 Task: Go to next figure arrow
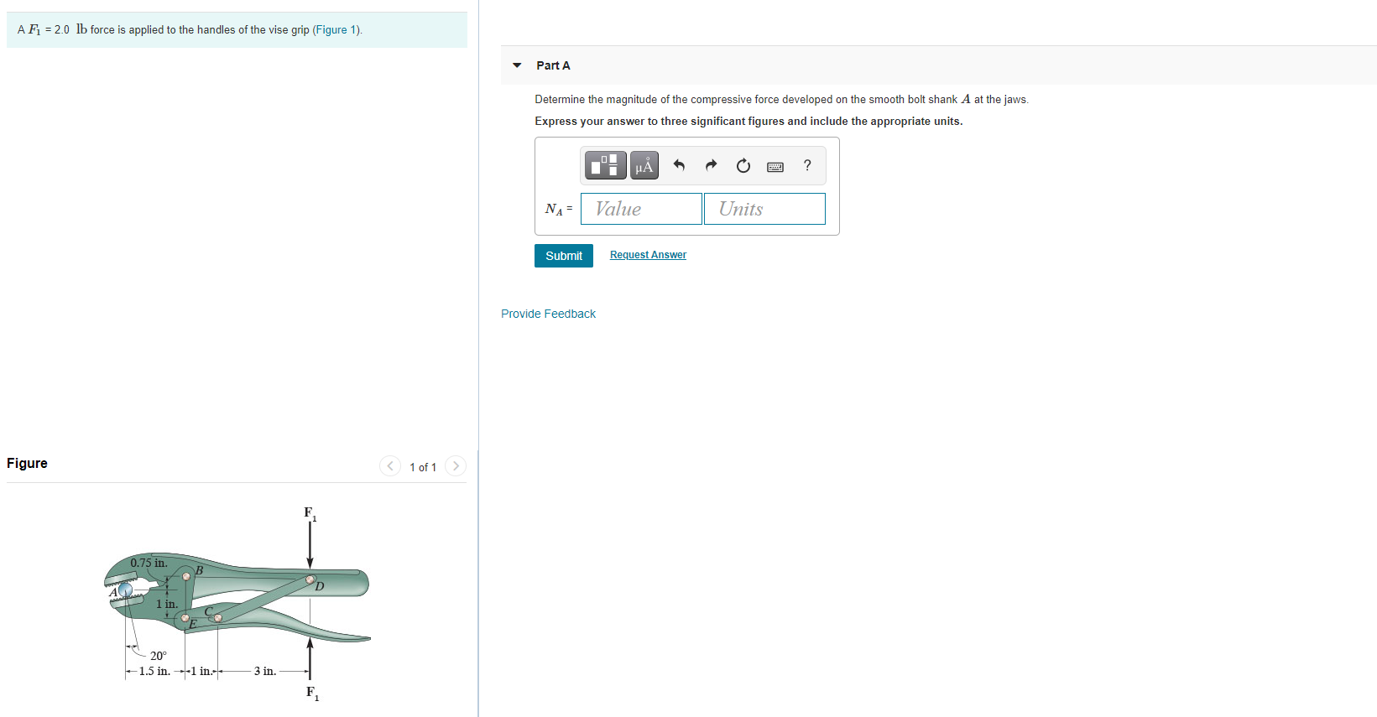coord(456,466)
